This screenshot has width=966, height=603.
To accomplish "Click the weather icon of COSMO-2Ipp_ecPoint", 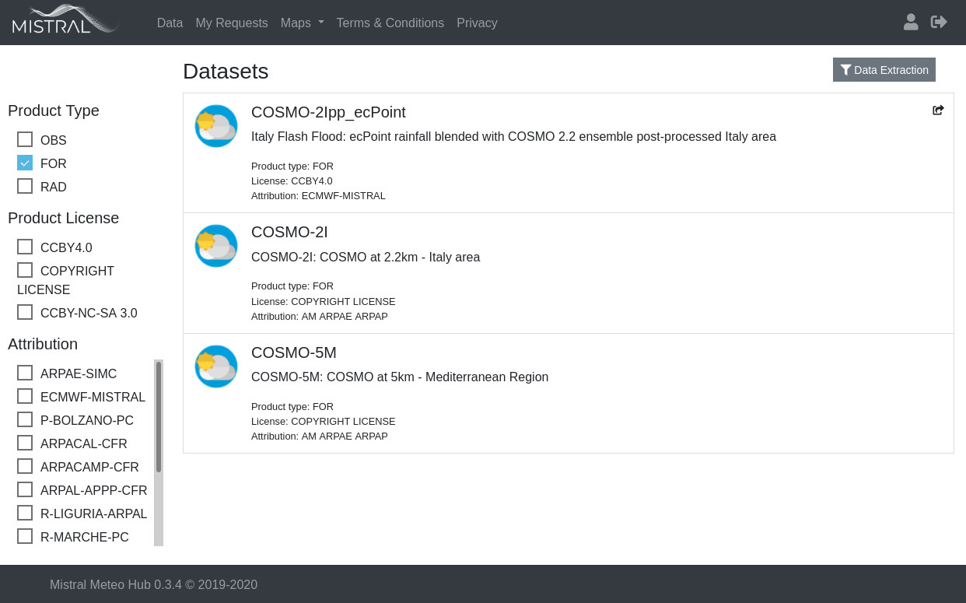I will (x=216, y=126).
